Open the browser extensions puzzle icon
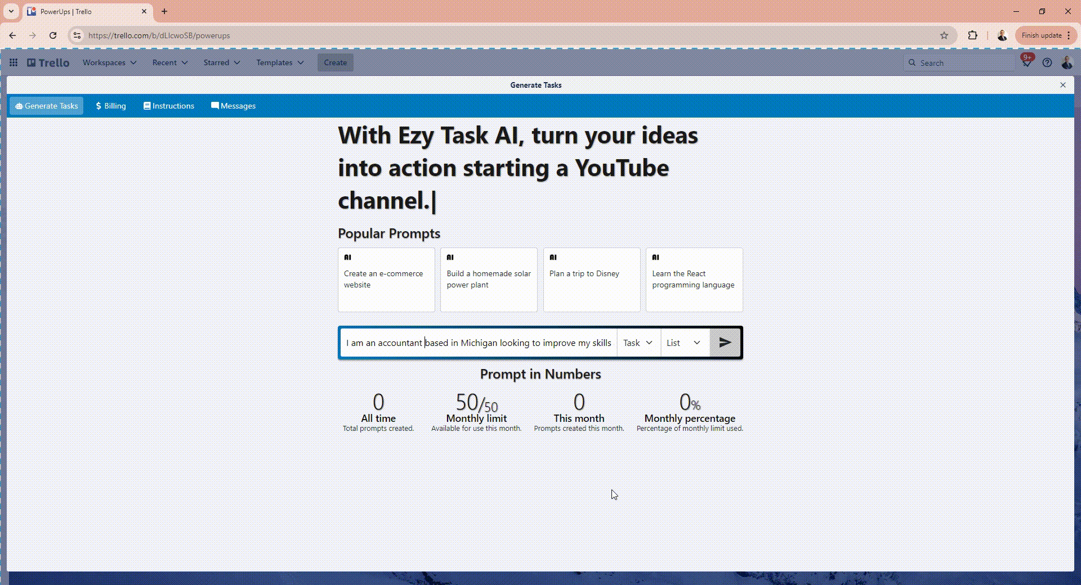 pyautogui.click(x=972, y=35)
